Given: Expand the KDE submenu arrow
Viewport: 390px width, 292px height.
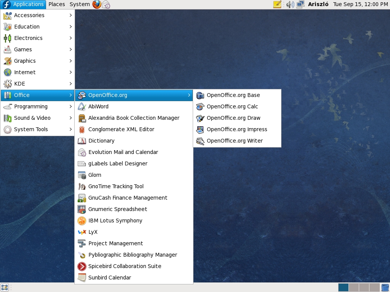Looking at the screenshot, I should coord(70,84).
